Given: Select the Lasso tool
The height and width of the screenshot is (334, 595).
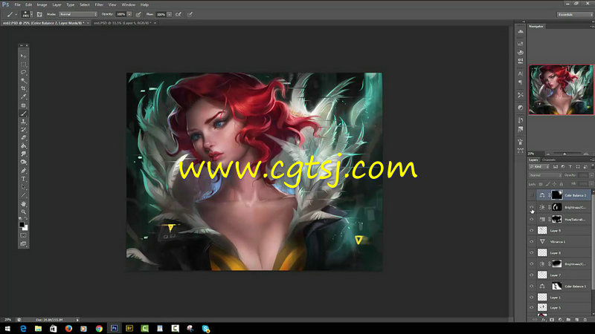Looking at the screenshot, I should click(x=24, y=72).
